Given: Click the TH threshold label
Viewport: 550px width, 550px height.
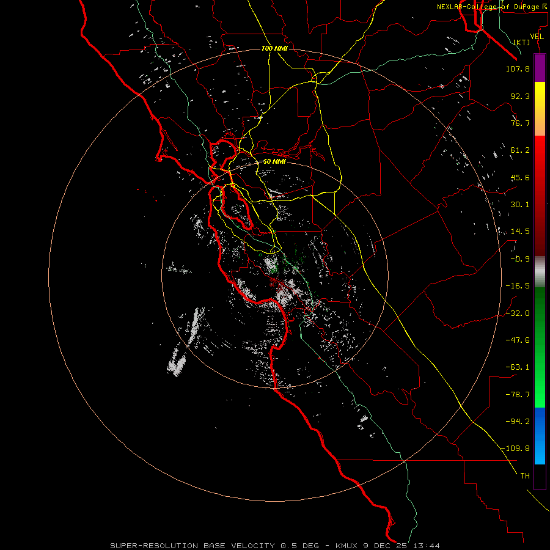Looking at the screenshot, I should pos(525,476).
